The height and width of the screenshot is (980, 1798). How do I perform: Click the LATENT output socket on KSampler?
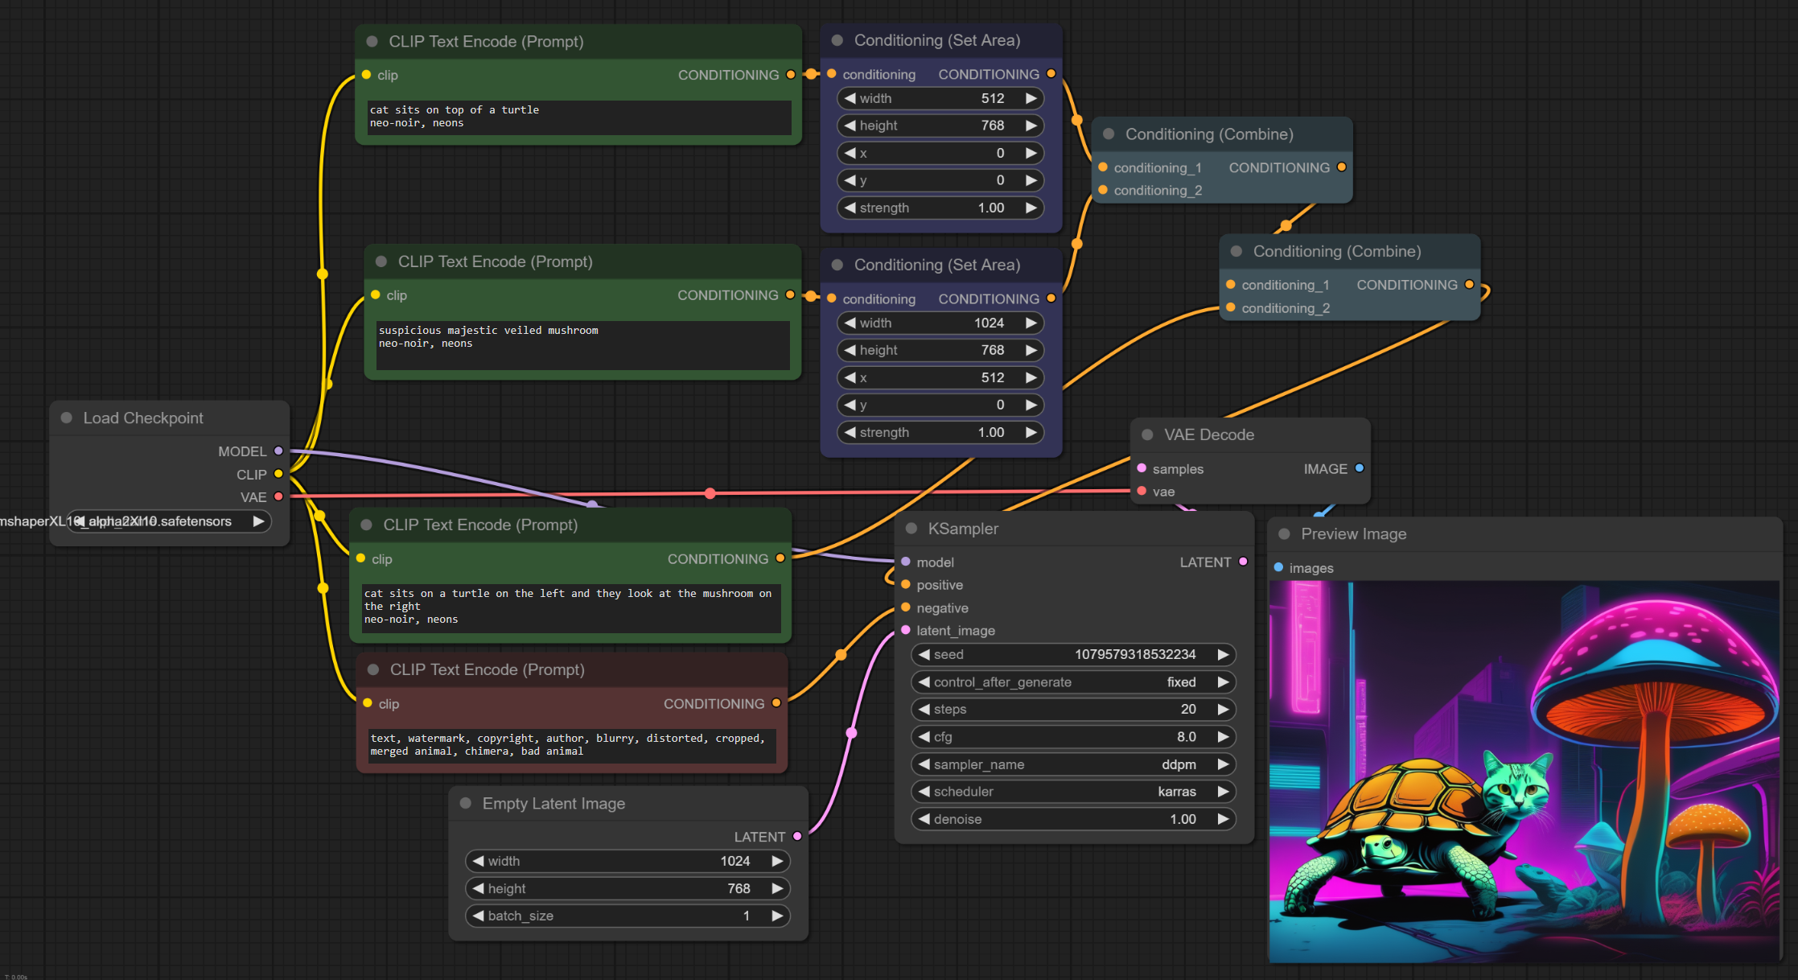pyautogui.click(x=1243, y=562)
